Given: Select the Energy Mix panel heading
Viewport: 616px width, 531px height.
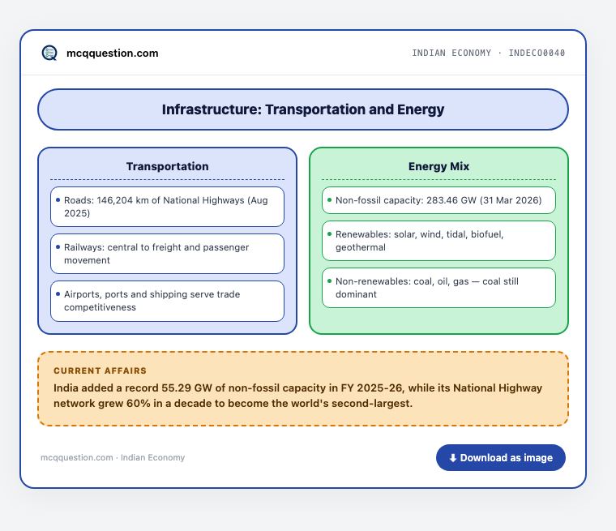Looking at the screenshot, I should [438, 166].
